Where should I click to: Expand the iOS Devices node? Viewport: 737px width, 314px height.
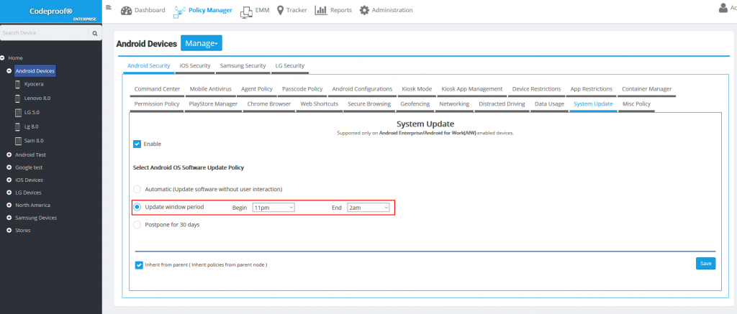click(x=9, y=180)
